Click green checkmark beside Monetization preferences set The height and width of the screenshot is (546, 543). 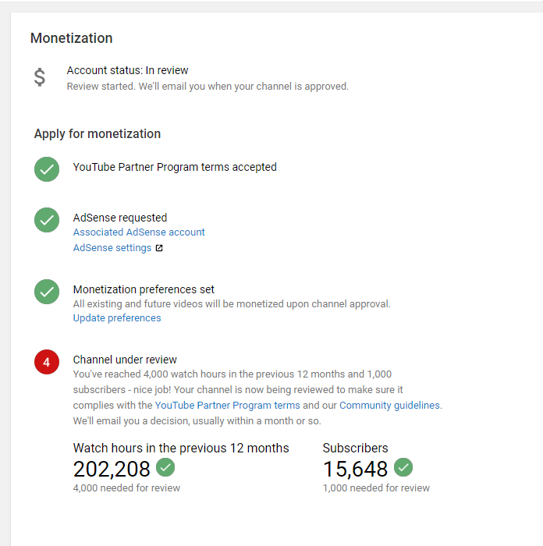click(x=47, y=292)
